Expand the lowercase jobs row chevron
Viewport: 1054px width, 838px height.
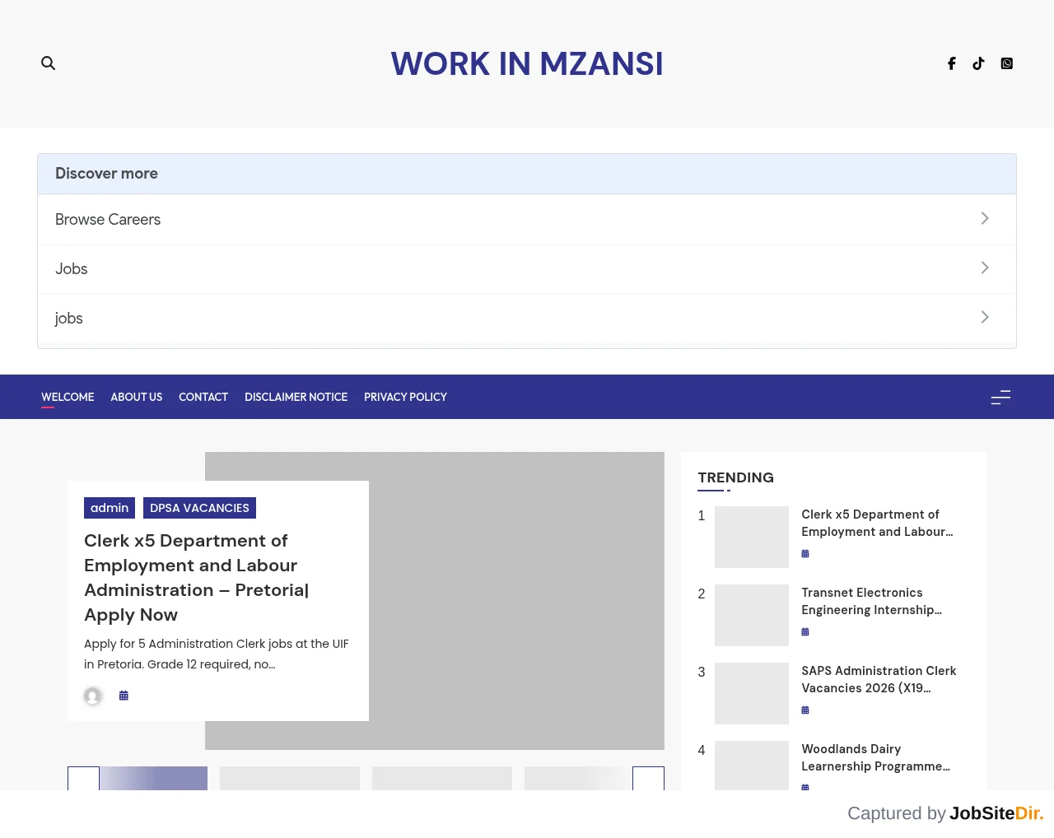[985, 317]
